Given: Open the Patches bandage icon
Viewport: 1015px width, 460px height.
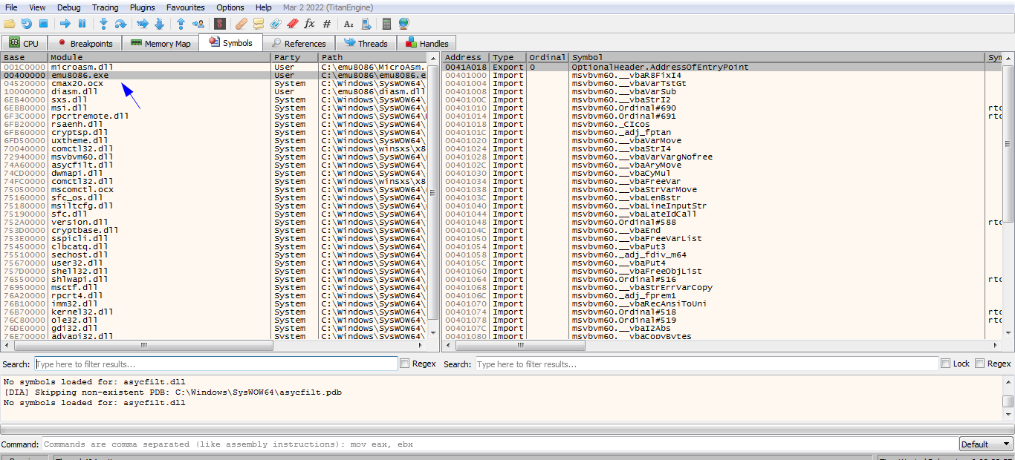Looking at the screenshot, I should (x=241, y=24).
